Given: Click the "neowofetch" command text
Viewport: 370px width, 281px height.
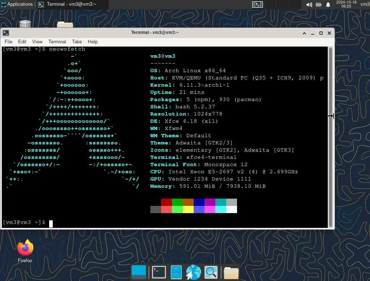Looking at the screenshot, I should [67, 49].
